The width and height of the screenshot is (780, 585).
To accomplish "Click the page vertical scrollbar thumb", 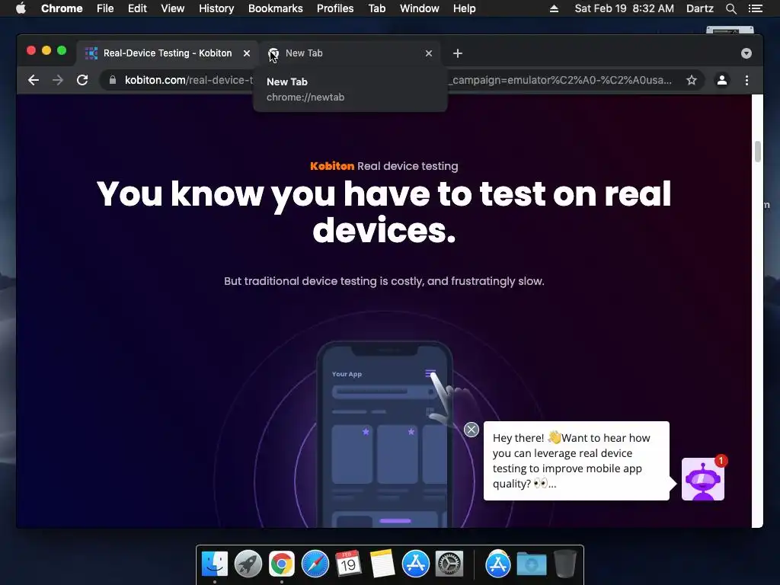I will coord(758,152).
